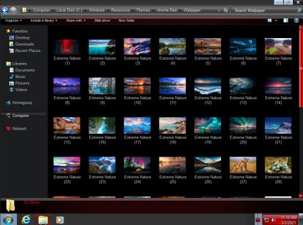Click the Change view icon
303x225 pixels.
pos(270,21)
